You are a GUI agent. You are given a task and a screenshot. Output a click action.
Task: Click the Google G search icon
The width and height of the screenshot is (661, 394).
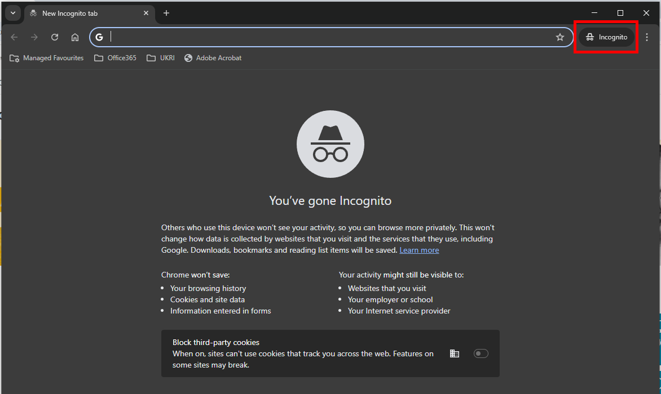click(99, 37)
